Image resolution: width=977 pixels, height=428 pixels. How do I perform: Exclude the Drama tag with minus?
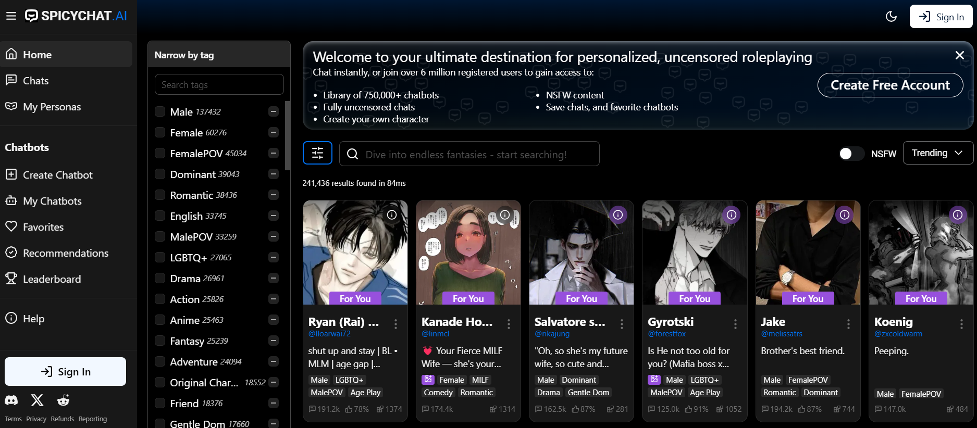coord(274,278)
